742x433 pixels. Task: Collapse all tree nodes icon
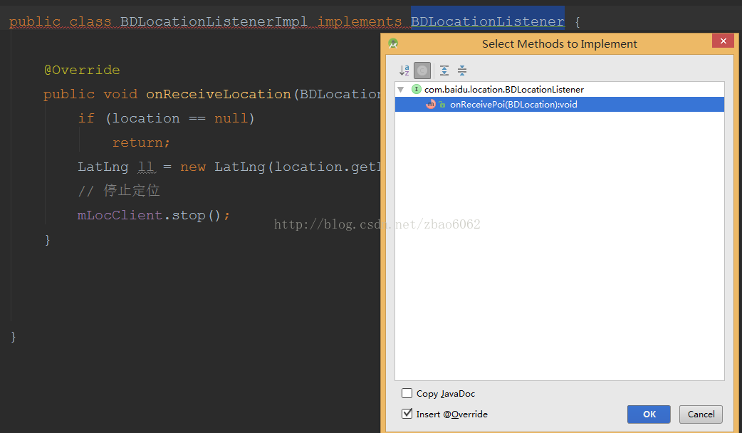(462, 71)
